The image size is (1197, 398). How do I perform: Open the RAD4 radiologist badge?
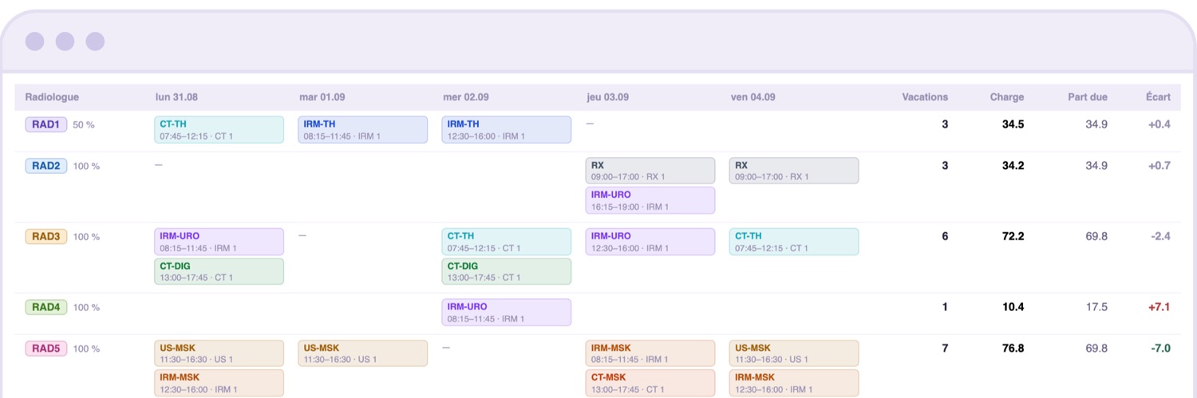46,307
